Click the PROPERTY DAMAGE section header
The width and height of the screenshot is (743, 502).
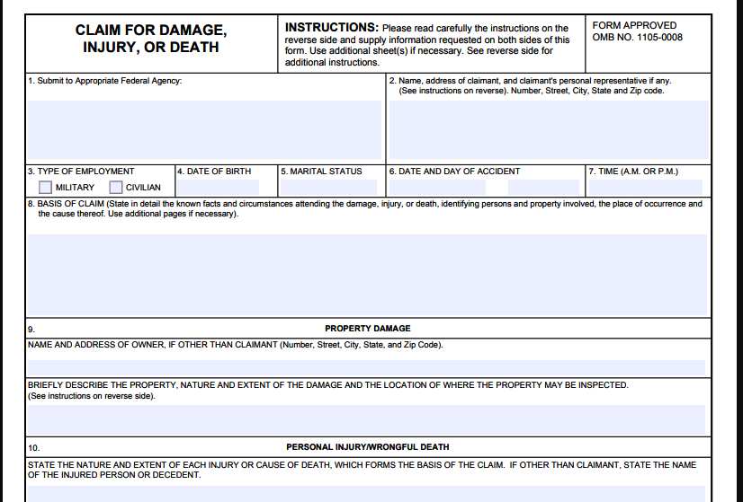point(367,329)
